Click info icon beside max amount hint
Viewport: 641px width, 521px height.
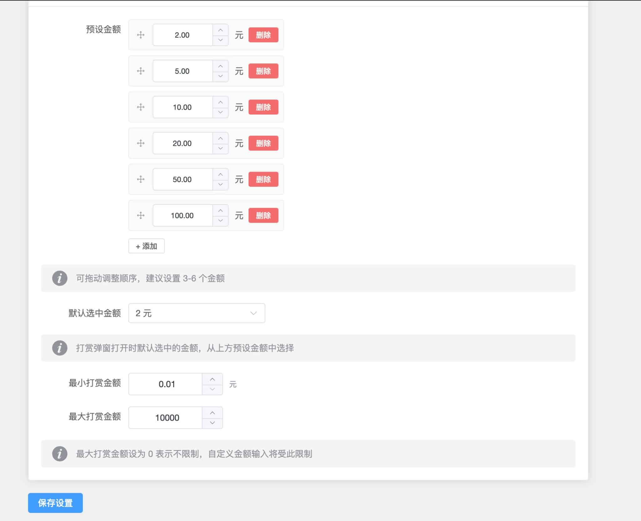[60, 453]
